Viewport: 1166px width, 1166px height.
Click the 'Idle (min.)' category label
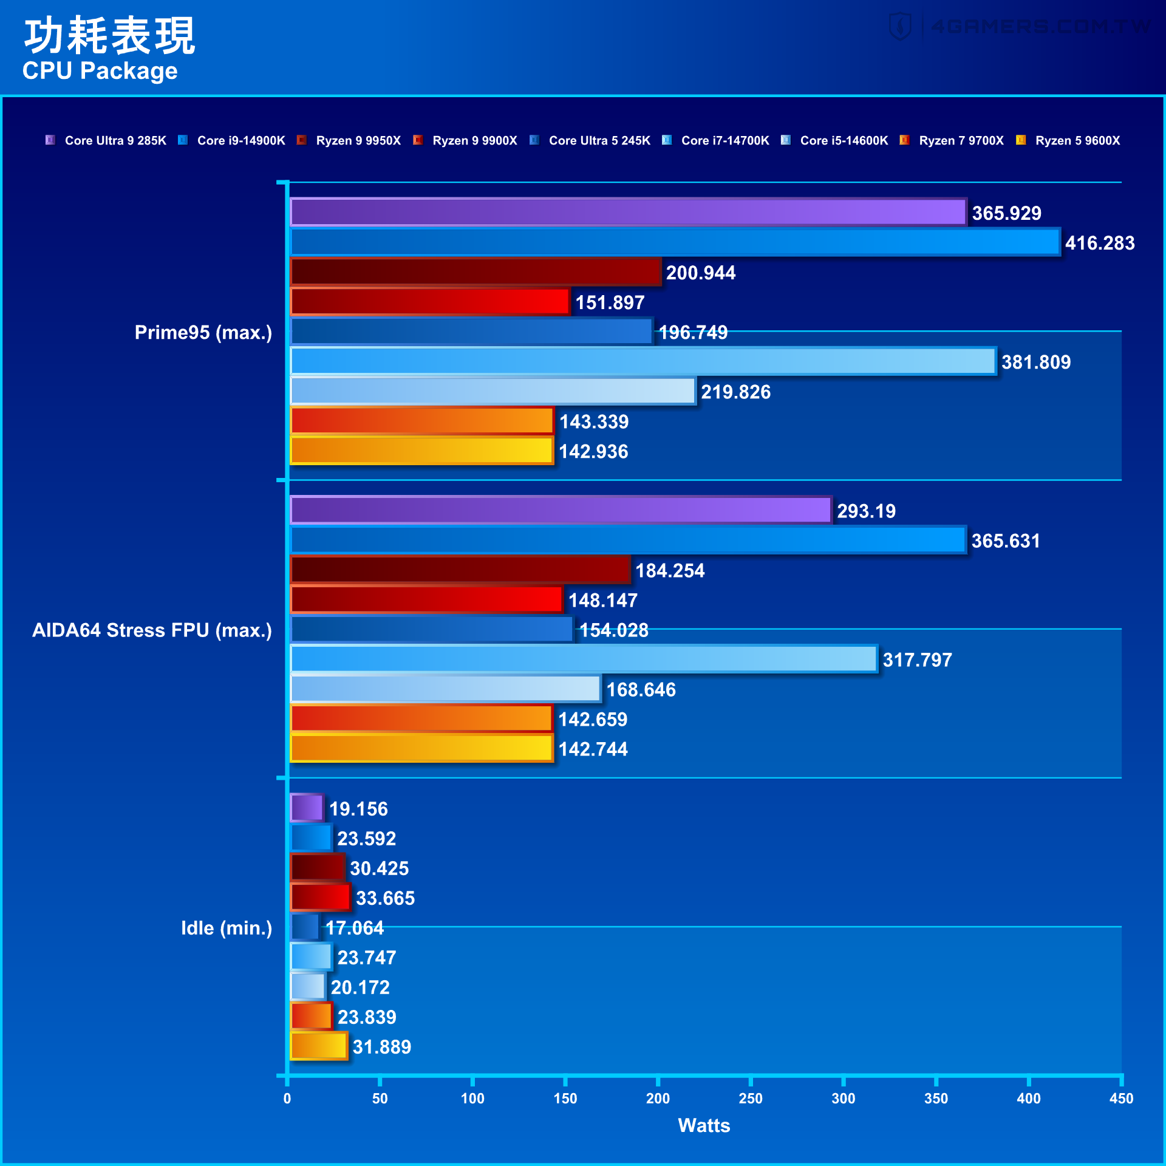(227, 929)
